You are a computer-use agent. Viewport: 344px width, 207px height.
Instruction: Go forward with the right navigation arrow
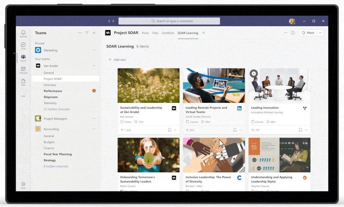point(113,21)
